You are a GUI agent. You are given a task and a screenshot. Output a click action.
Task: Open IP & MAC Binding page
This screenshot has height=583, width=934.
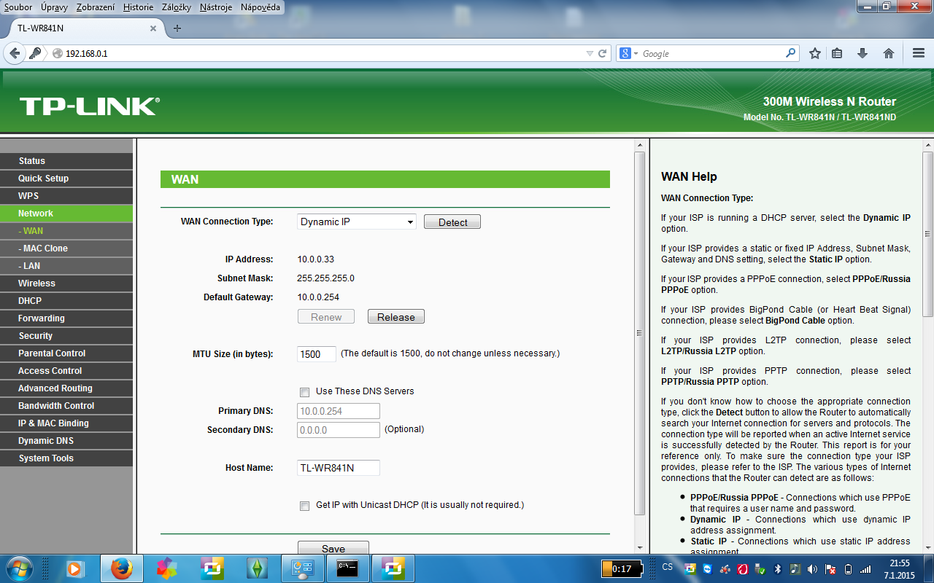[66, 423]
